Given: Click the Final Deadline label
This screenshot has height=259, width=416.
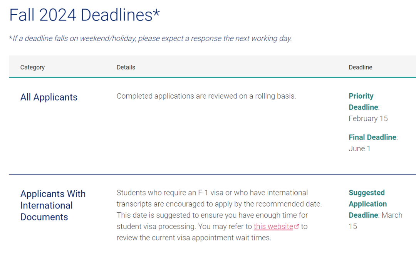Looking at the screenshot, I should 372,138.
